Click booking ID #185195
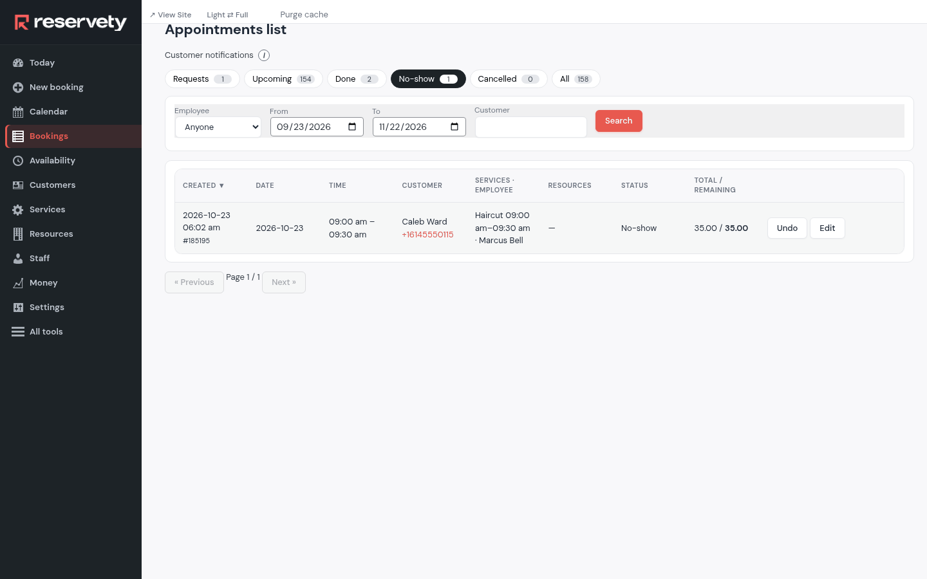This screenshot has width=927, height=579. coord(196,241)
